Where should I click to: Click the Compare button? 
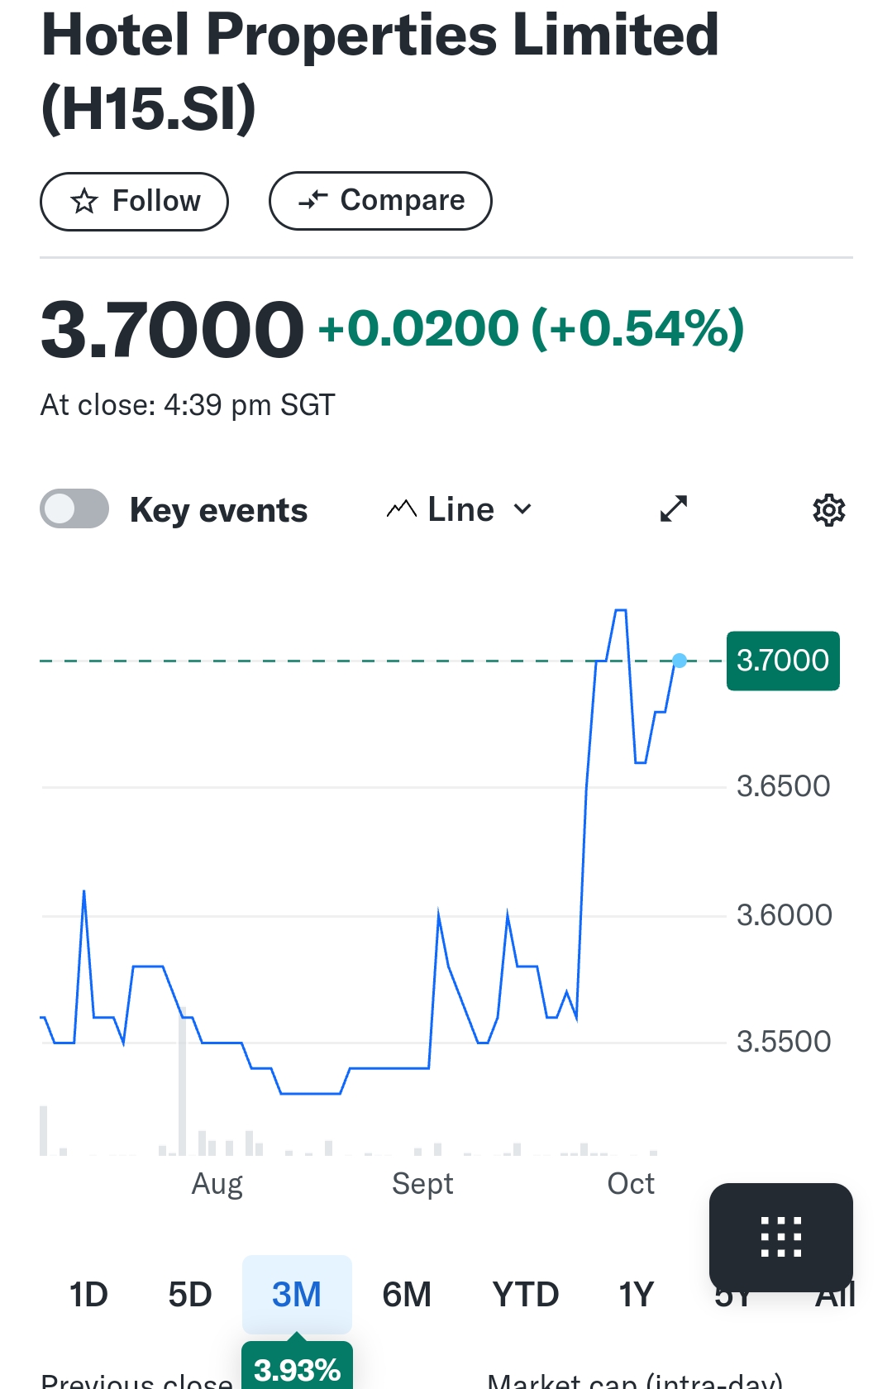pyautogui.click(x=380, y=200)
